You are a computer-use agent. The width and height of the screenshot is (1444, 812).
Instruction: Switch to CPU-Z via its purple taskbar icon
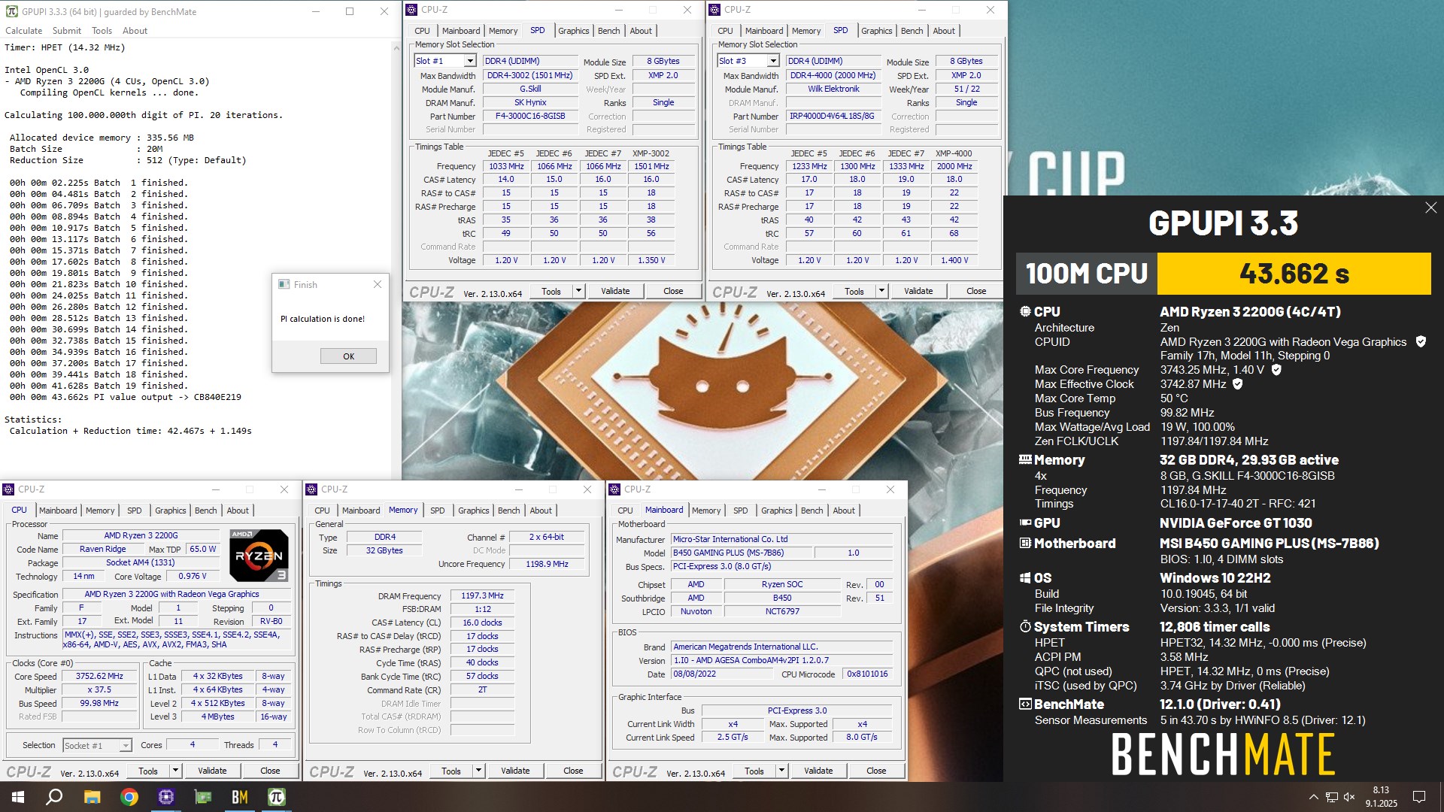166,797
